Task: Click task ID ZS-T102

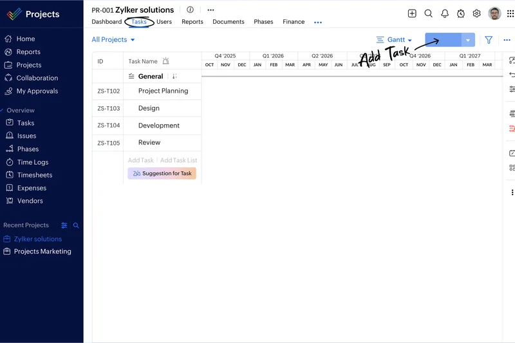Action: 108,91
